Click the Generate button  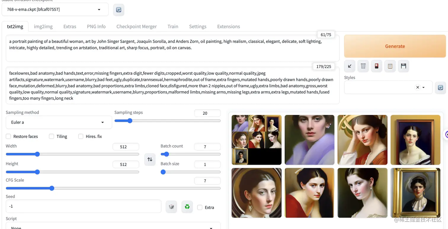[395, 46]
